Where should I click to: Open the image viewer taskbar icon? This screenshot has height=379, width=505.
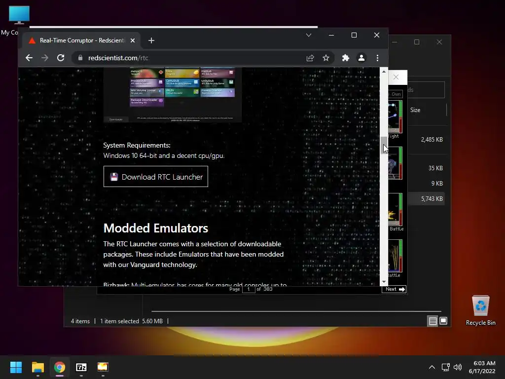[x=103, y=367]
